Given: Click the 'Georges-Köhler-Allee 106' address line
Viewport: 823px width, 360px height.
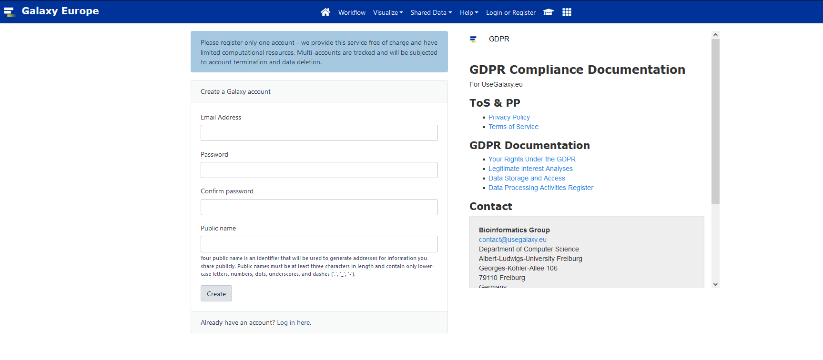Looking at the screenshot, I should (x=518, y=268).
